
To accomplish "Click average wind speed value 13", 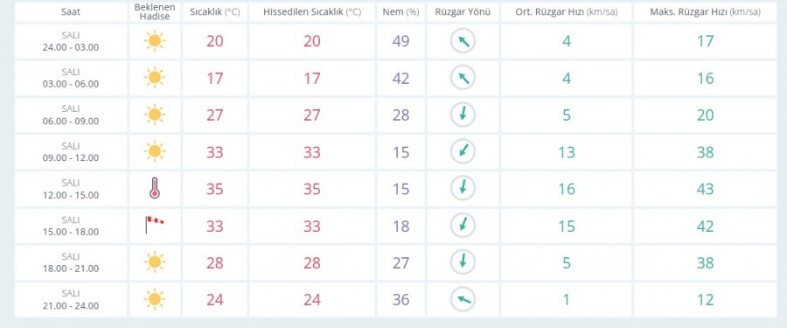I will click(567, 152).
